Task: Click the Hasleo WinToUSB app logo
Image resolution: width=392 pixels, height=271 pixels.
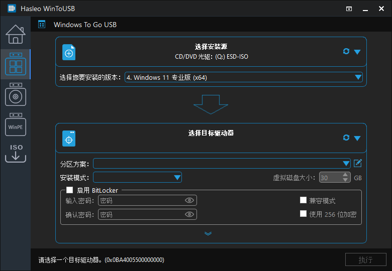Action: [x=12, y=9]
